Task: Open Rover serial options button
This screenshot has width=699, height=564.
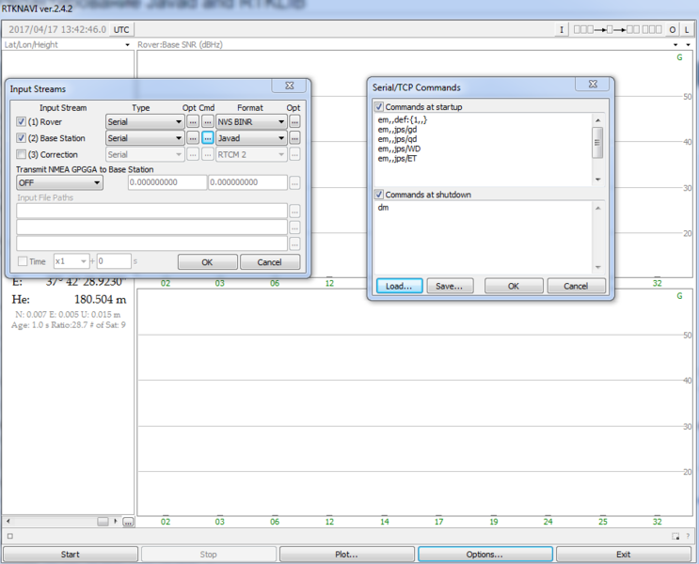Action: [x=193, y=122]
